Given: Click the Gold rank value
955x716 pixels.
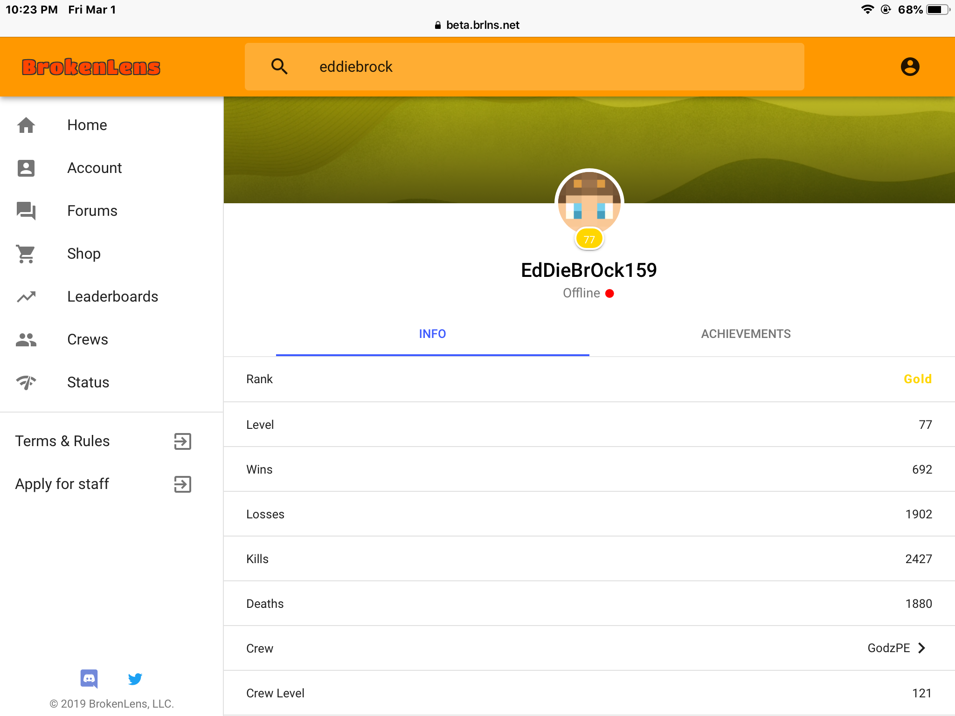Looking at the screenshot, I should click(917, 379).
